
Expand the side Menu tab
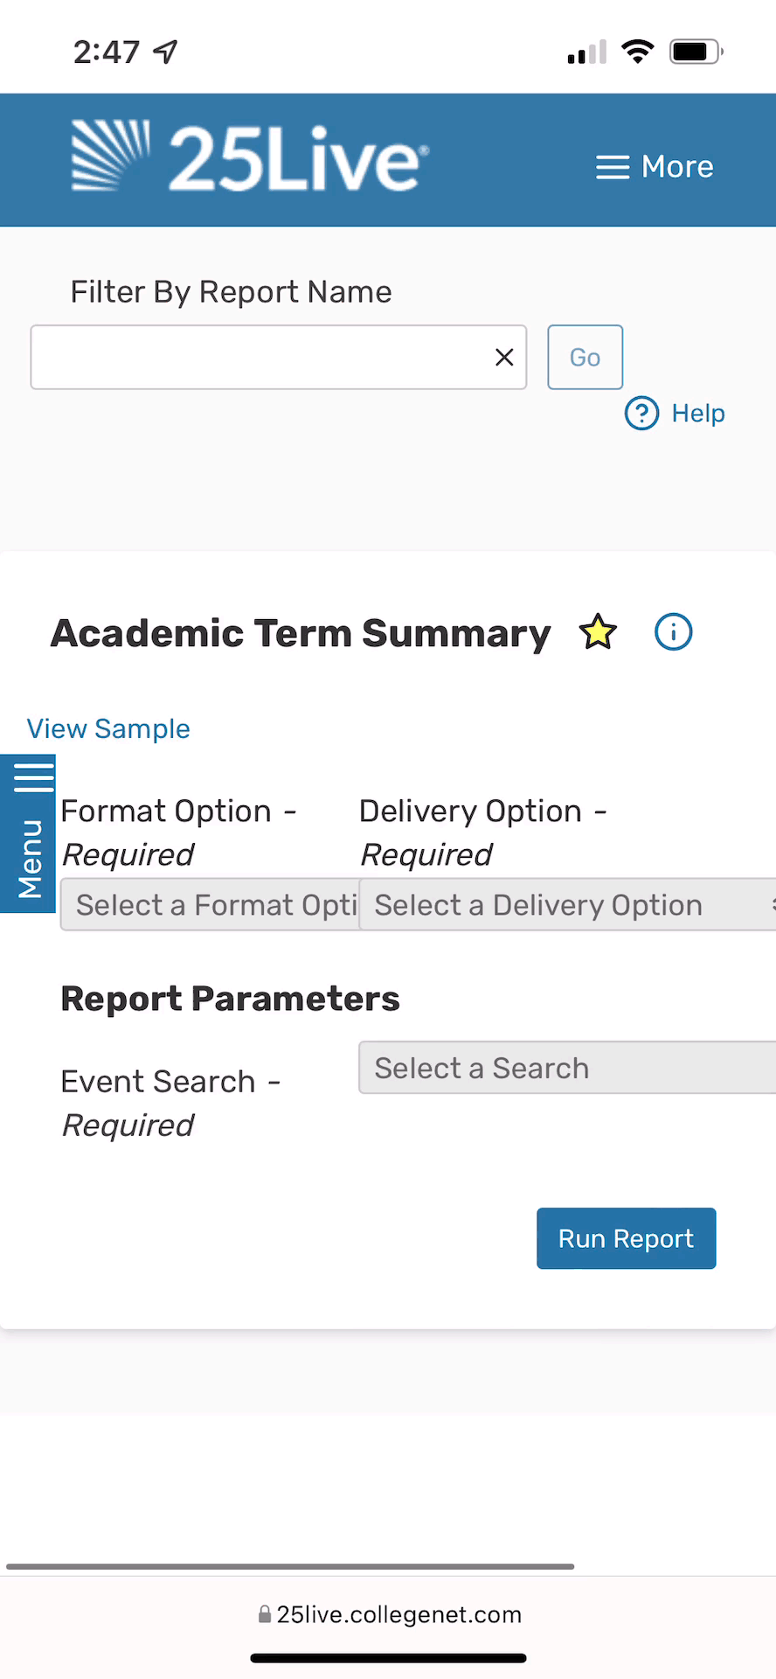pos(29,833)
